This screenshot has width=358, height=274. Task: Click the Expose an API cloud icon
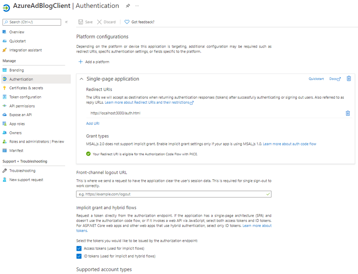(5, 115)
